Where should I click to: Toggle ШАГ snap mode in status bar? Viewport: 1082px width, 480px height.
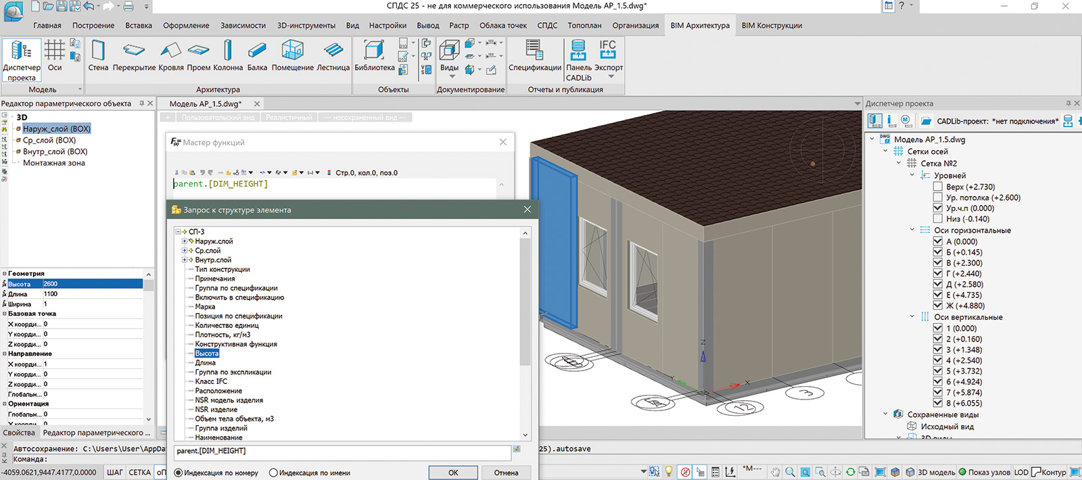tap(115, 473)
